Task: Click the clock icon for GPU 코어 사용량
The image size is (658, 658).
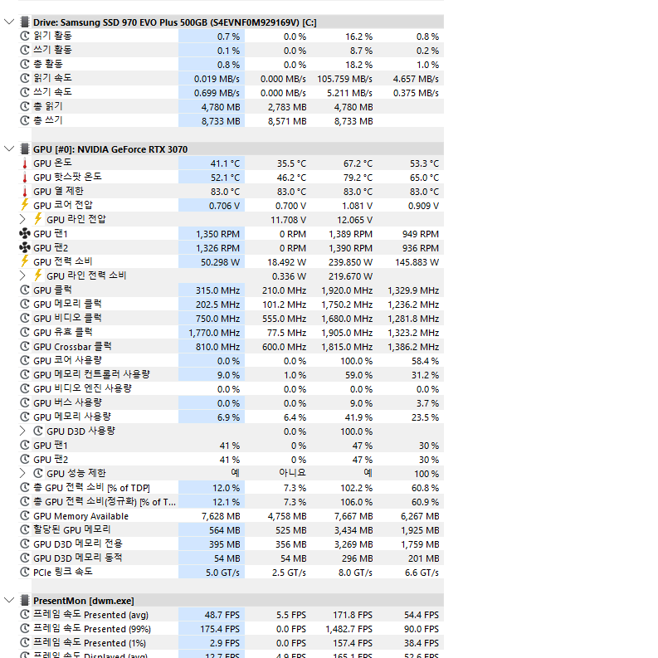Action: [x=25, y=360]
